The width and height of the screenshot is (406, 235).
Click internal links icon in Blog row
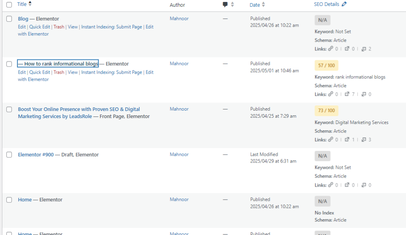(330, 49)
